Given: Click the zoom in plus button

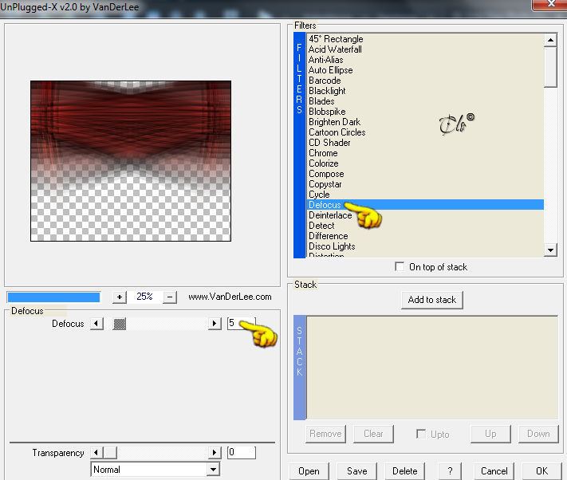Looking at the screenshot, I should (119, 297).
